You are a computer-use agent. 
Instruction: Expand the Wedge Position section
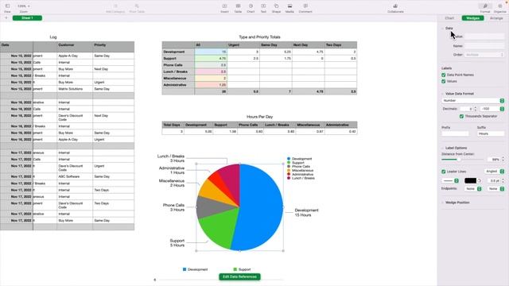click(x=442, y=203)
